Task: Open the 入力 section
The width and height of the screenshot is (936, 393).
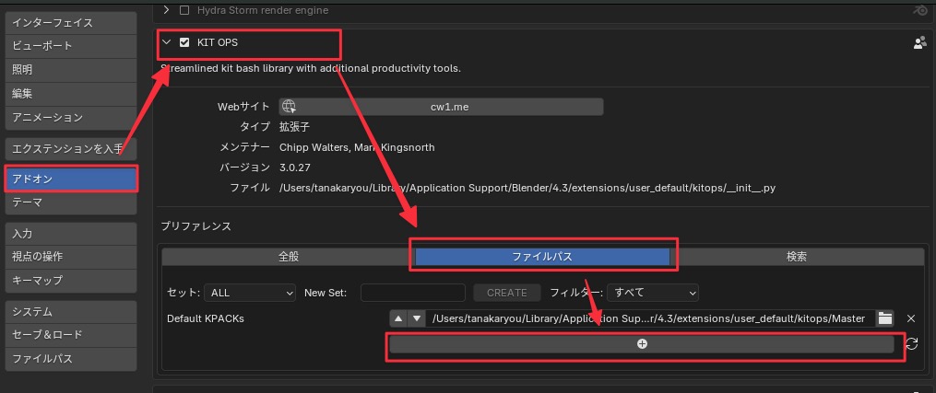Action: click(71, 234)
